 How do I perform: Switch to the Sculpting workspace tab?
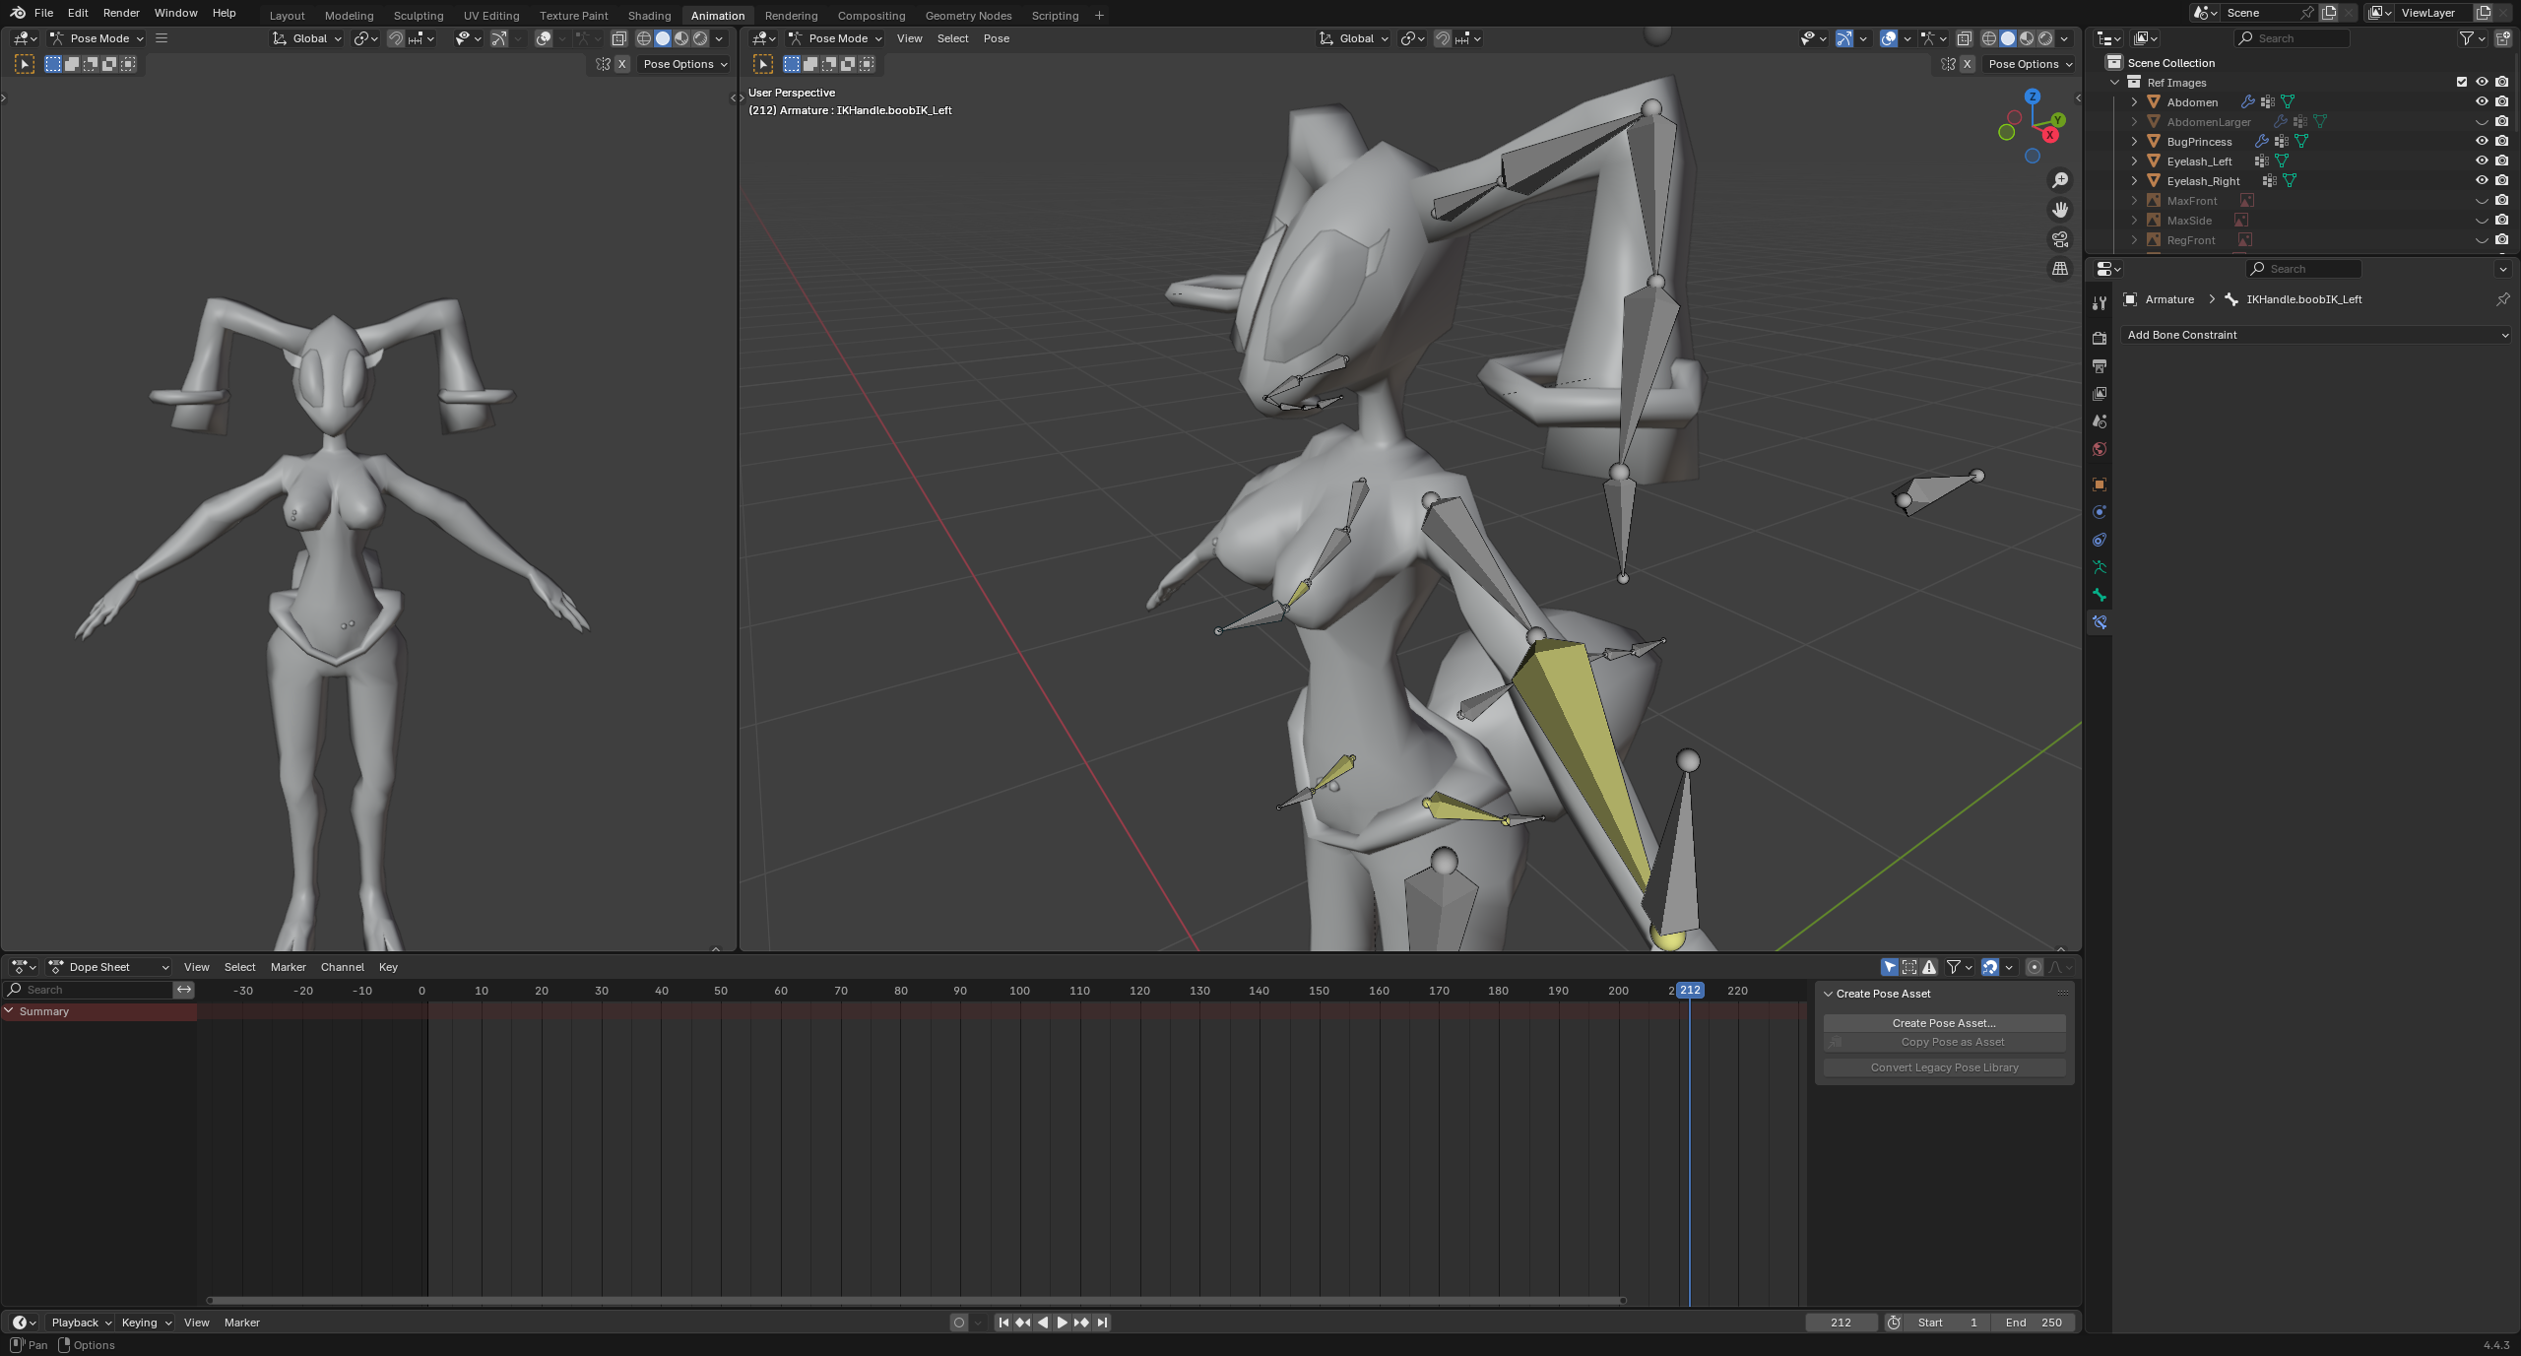pyautogui.click(x=418, y=15)
